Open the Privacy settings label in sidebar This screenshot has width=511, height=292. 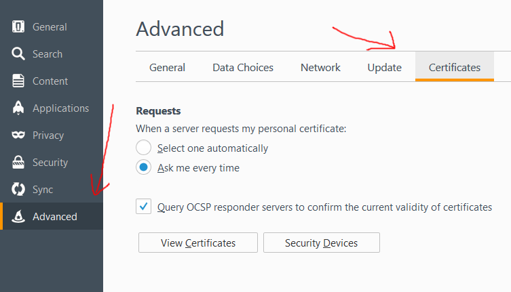(x=48, y=135)
